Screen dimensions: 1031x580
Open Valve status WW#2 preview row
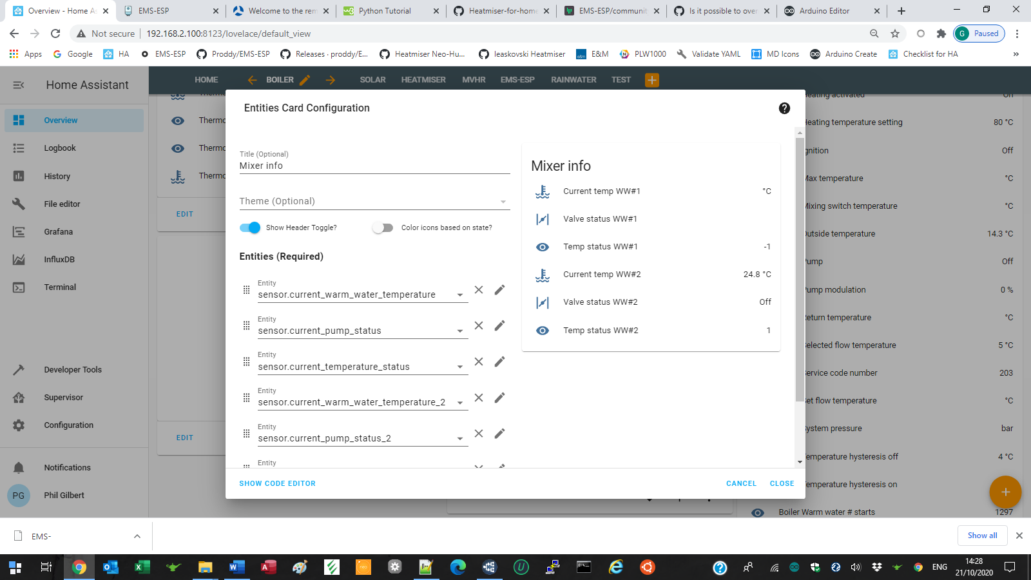pyautogui.click(x=651, y=302)
